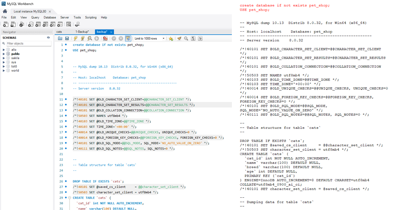Create a new table in active schema
The width and height of the screenshot is (399, 210).
[38, 25]
